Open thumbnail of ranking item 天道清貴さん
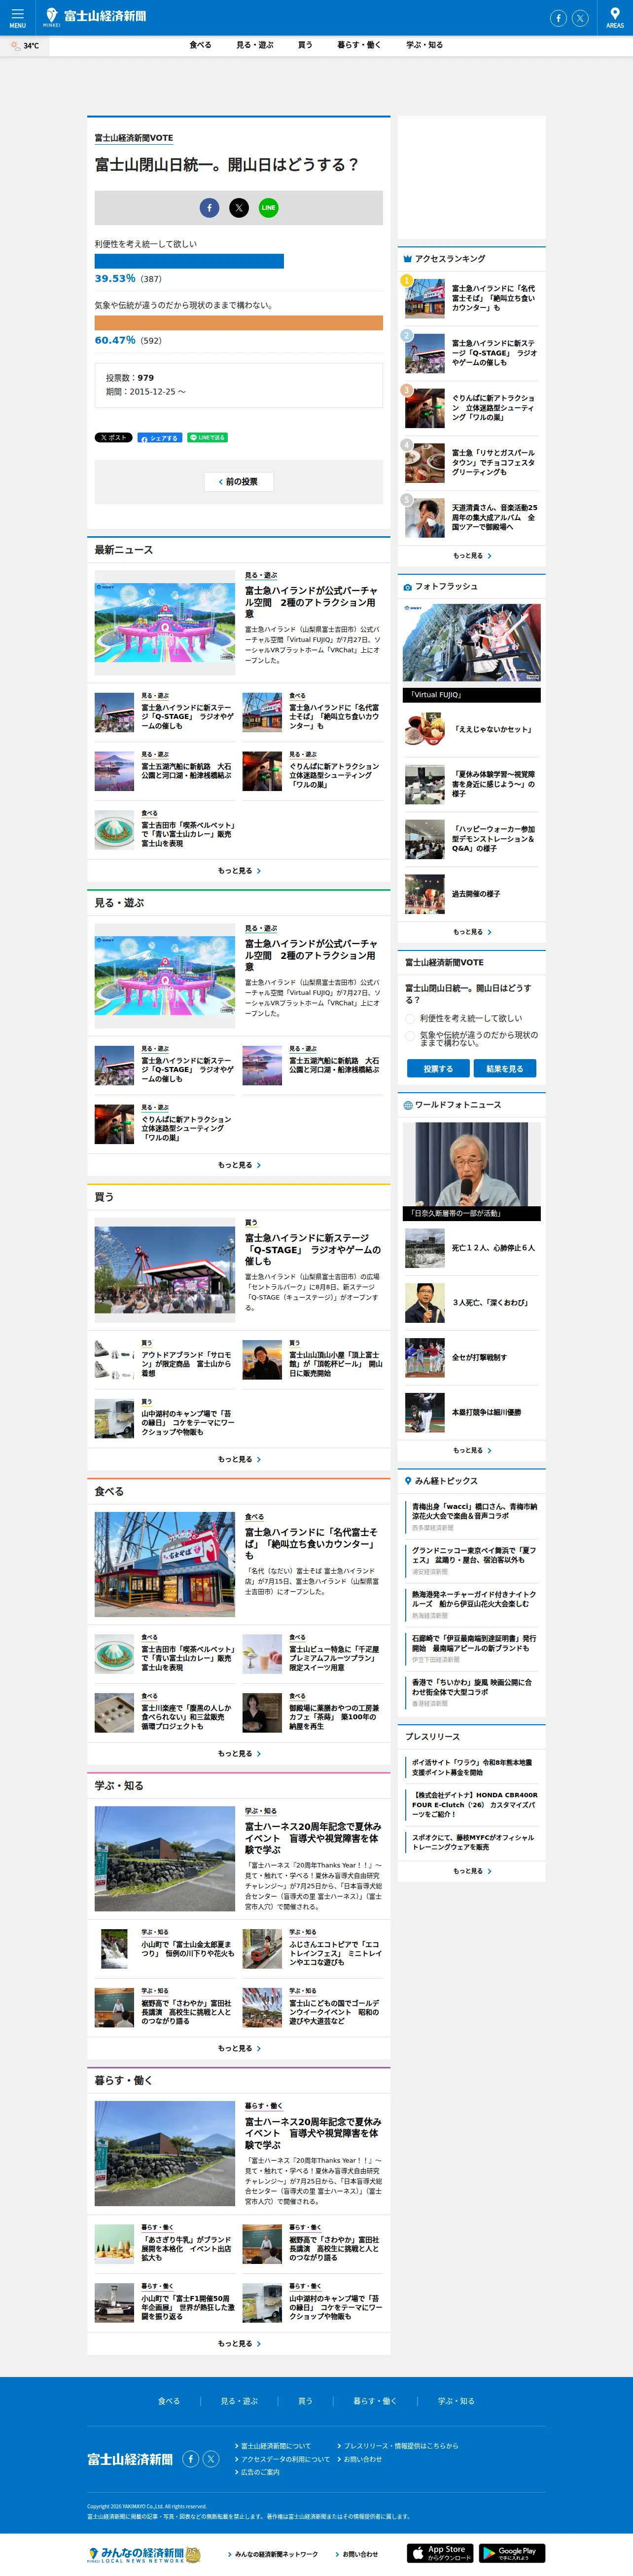The width and height of the screenshot is (633, 2576). click(x=425, y=518)
